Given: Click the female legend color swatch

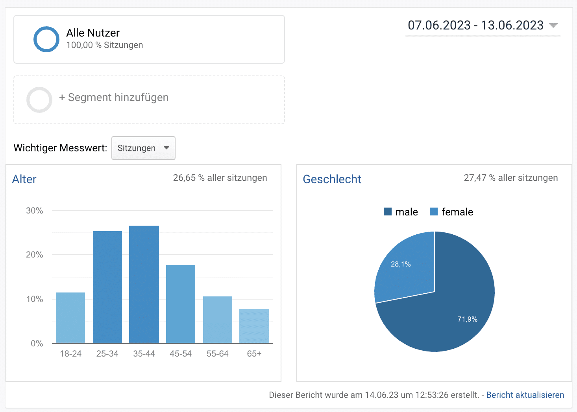Looking at the screenshot, I should coord(434,212).
